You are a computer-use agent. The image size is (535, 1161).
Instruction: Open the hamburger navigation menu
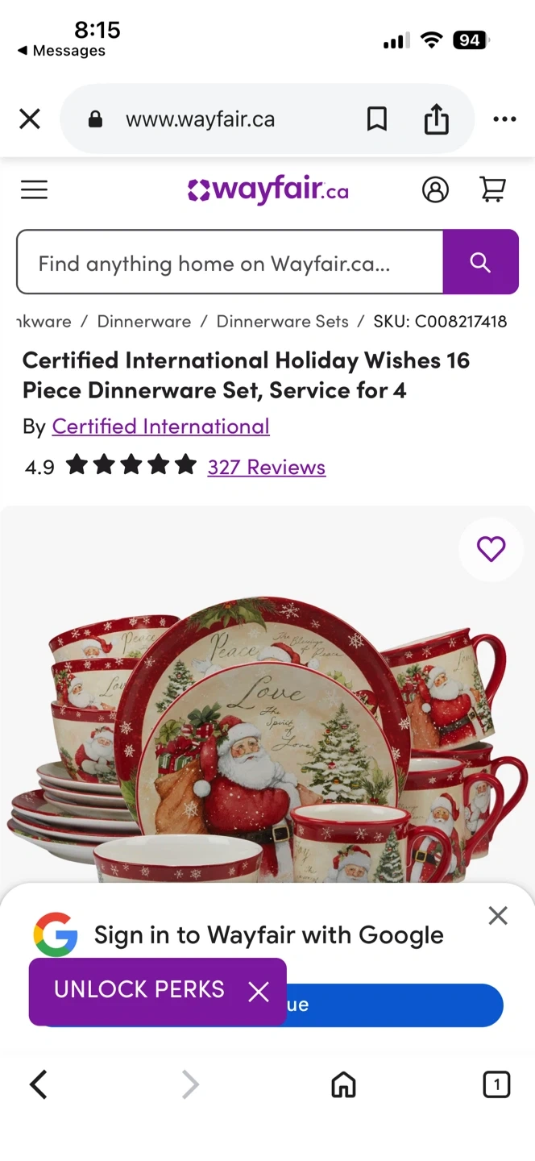click(x=34, y=189)
